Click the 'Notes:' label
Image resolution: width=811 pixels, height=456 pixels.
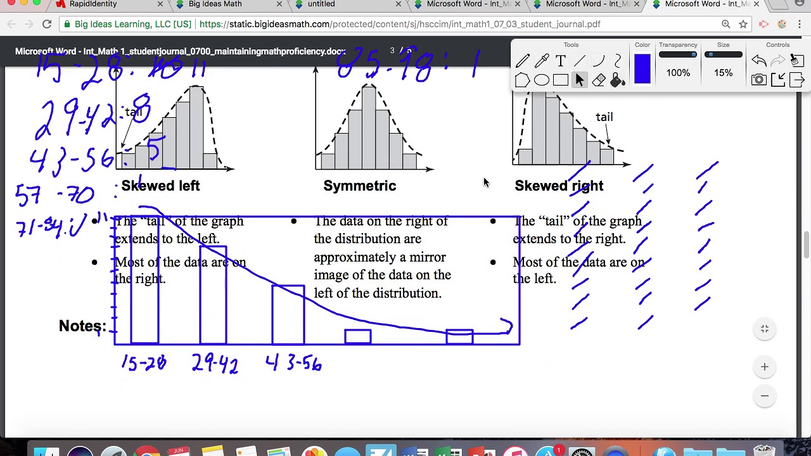(82, 326)
